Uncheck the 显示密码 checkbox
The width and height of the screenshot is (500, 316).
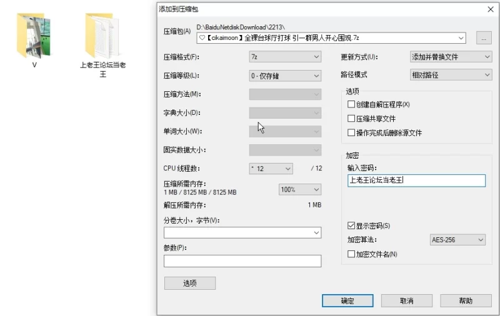pos(351,225)
